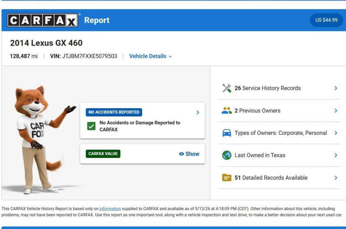Click the yellow detailed records folder icon
The width and height of the screenshot is (346, 229).
pyautogui.click(x=227, y=178)
